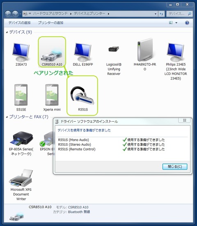Go to ハードウェアとサウンド breadcrumb
Screen dimensions: 197x226
coord(50,14)
